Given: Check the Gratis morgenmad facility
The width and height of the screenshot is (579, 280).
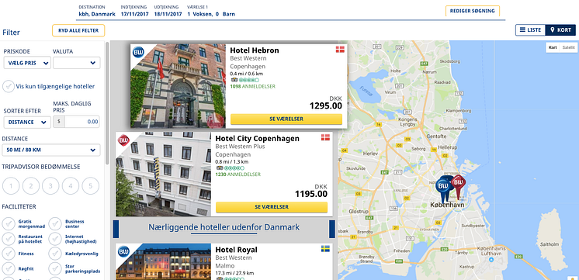Looking at the screenshot, I should pyautogui.click(x=9, y=223).
